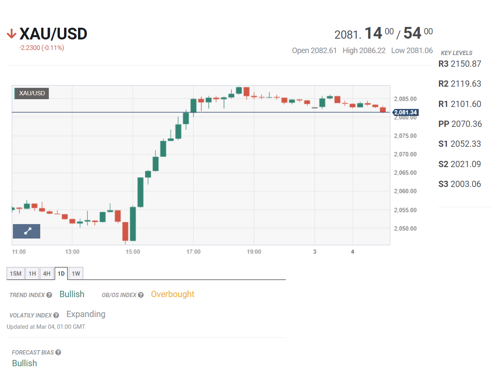
Task: Choose the 4H timeframe tab
Action: pyautogui.click(x=47, y=274)
